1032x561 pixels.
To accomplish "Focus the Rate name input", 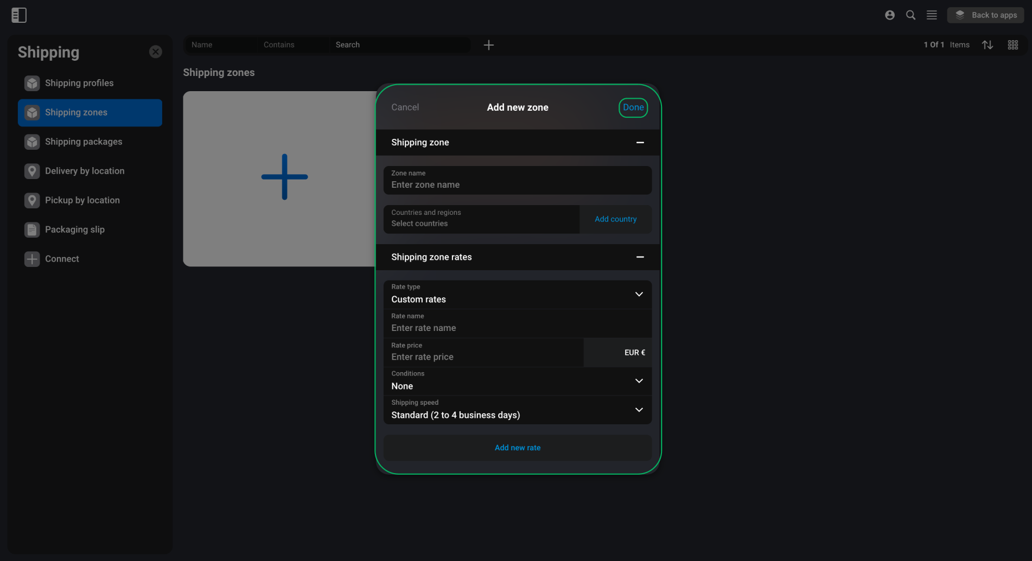I will coord(518,323).
